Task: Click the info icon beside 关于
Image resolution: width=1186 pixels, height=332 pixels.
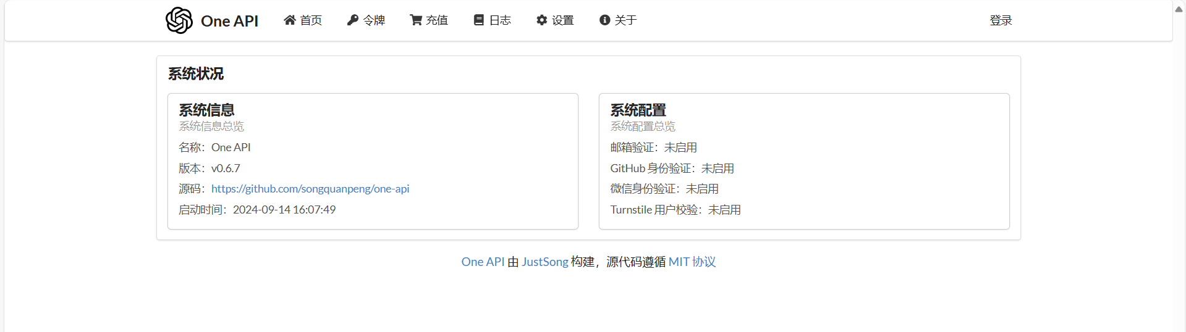Action: (x=604, y=20)
